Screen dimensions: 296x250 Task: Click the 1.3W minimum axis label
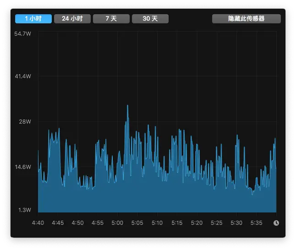click(24, 210)
